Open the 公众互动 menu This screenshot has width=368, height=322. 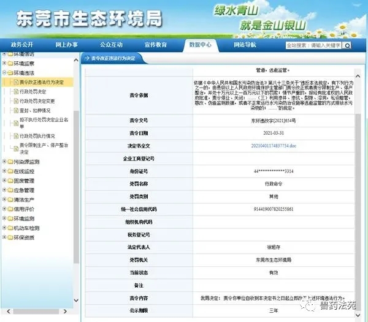(111, 45)
